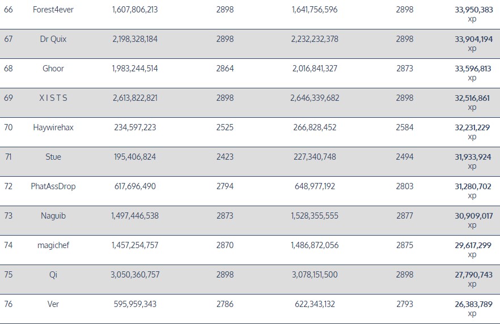Click on Haywirehax's name
The height and width of the screenshot is (324, 500).
(x=53, y=127)
